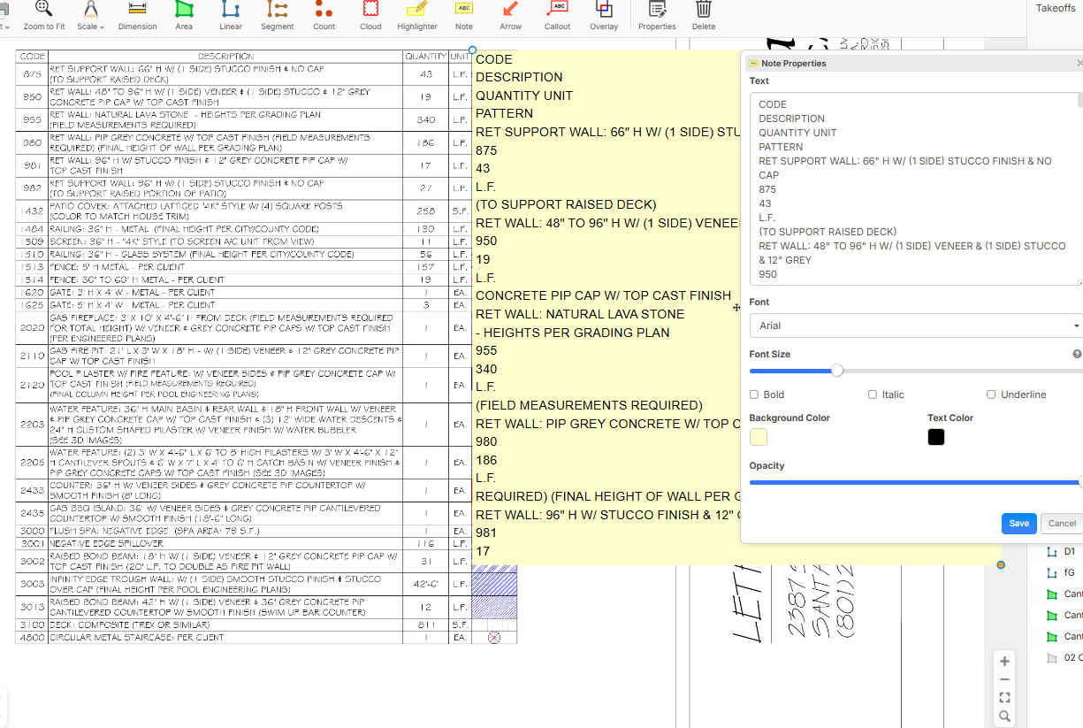This screenshot has height=728, width=1083.
Task: Select the Segment tool
Action: click(277, 15)
